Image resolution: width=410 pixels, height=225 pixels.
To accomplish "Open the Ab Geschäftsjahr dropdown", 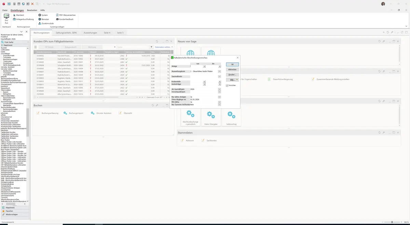I will point(219,89).
